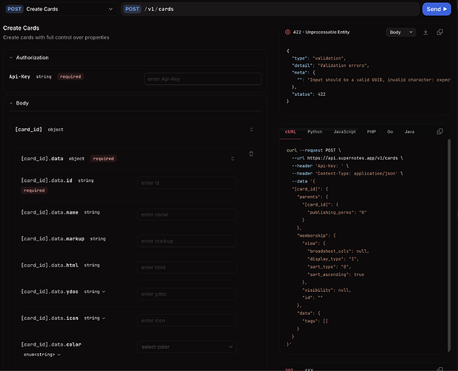The width and height of the screenshot is (458, 371).
Task: Switch to the PHP code tab
Action: tap(371, 131)
